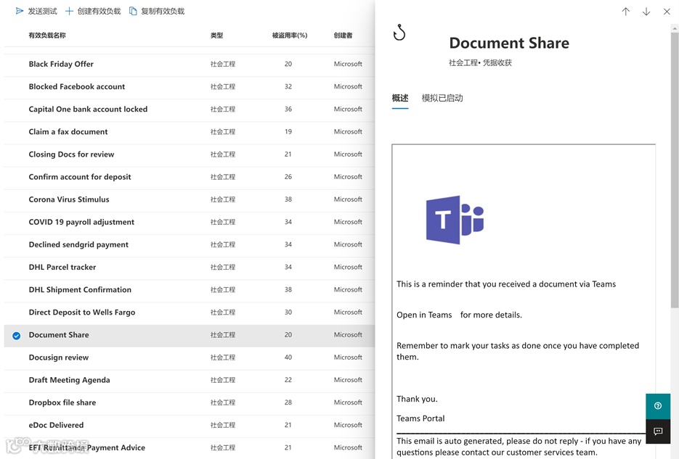This screenshot has height=459, width=679.
Task: Open the feedback chat button
Action: click(x=658, y=431)
